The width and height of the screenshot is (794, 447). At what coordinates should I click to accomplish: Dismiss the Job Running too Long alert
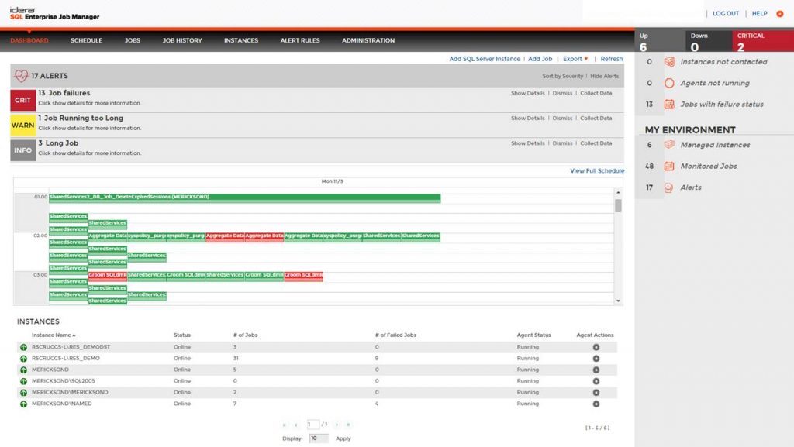[562, 119]
